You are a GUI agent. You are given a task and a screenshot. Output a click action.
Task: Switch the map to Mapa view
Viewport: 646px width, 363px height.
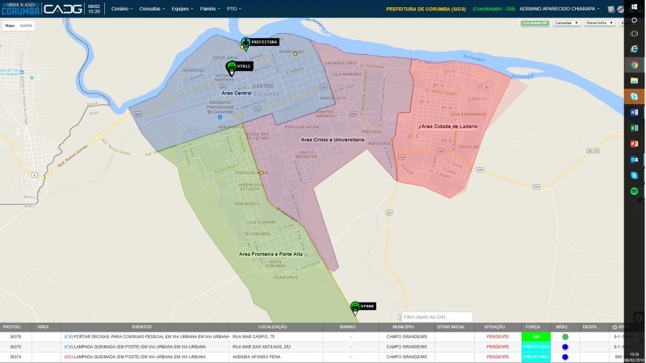pyautogui.click(x=10, y=26)
